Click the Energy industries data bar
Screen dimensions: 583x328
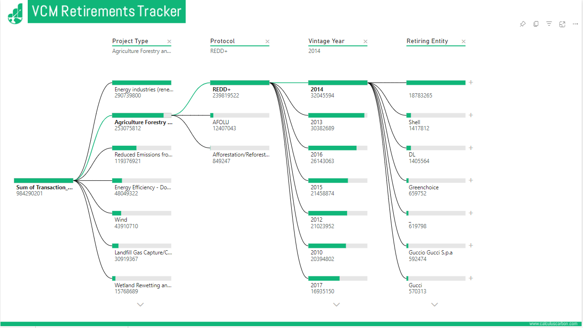coord(142,82)
